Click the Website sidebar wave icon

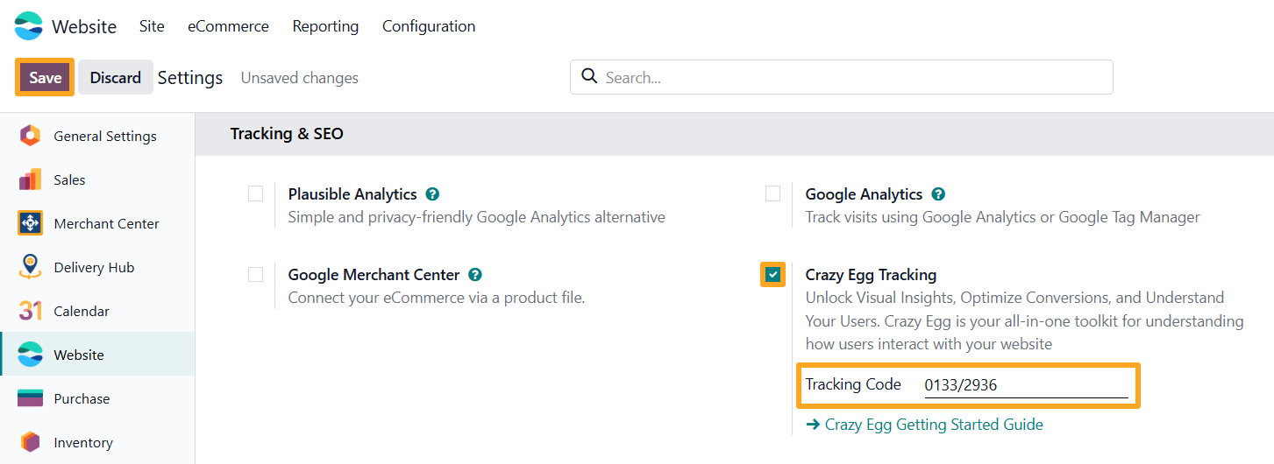click(30, 355)
